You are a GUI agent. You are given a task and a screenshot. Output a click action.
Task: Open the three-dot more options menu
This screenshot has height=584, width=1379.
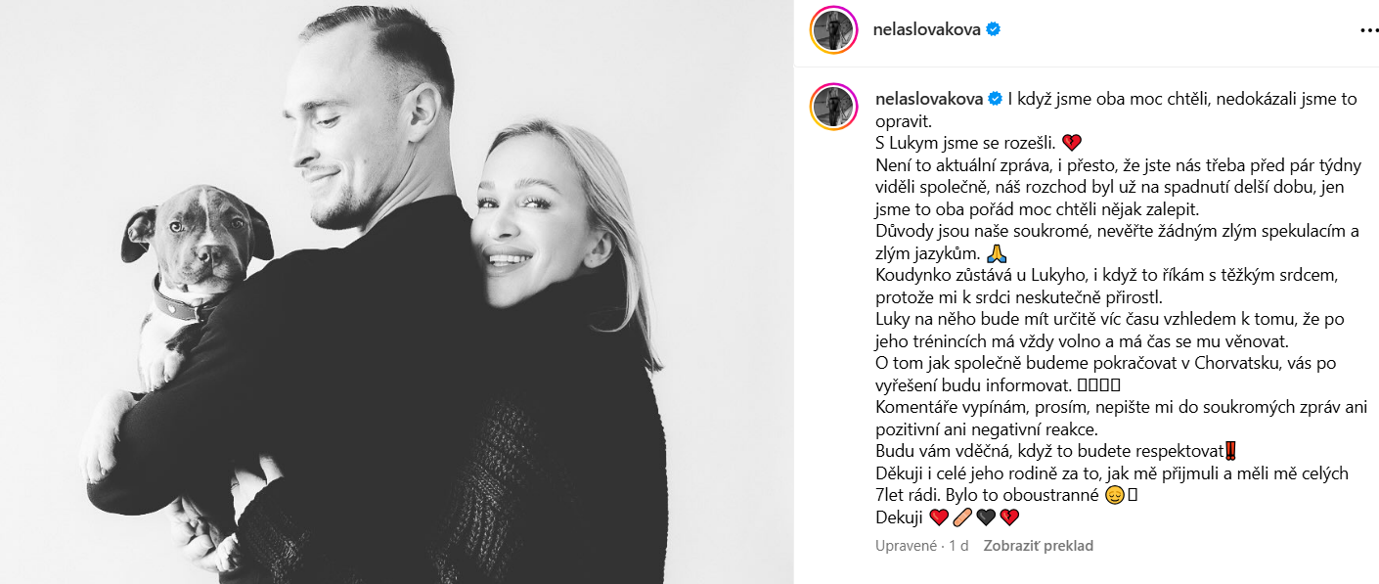1369,30
